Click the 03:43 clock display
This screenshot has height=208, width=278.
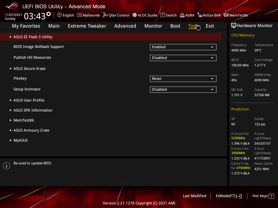tap(35, 16)
